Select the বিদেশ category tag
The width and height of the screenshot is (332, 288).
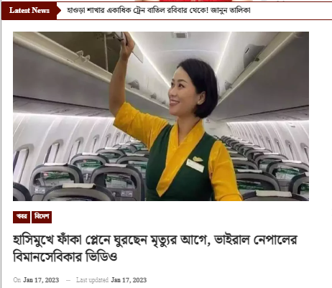(x=42, y=217)
